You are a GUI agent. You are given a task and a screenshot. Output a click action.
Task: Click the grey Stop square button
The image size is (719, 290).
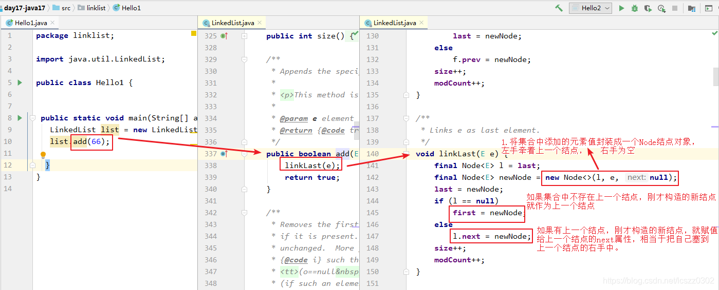point(675,8)
